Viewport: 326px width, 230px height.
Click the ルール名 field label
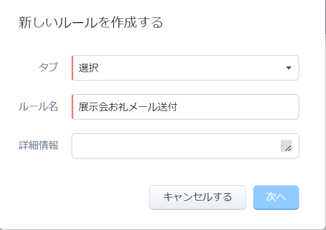[x=38, y=106]
